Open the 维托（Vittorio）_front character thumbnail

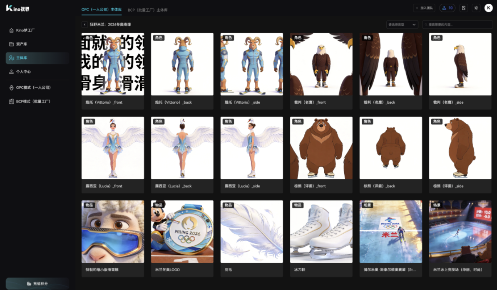coord(113,64)
